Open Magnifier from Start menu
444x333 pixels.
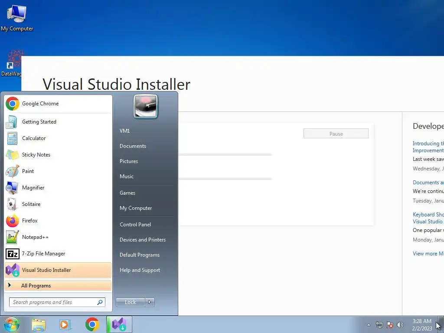click(58, 187)
